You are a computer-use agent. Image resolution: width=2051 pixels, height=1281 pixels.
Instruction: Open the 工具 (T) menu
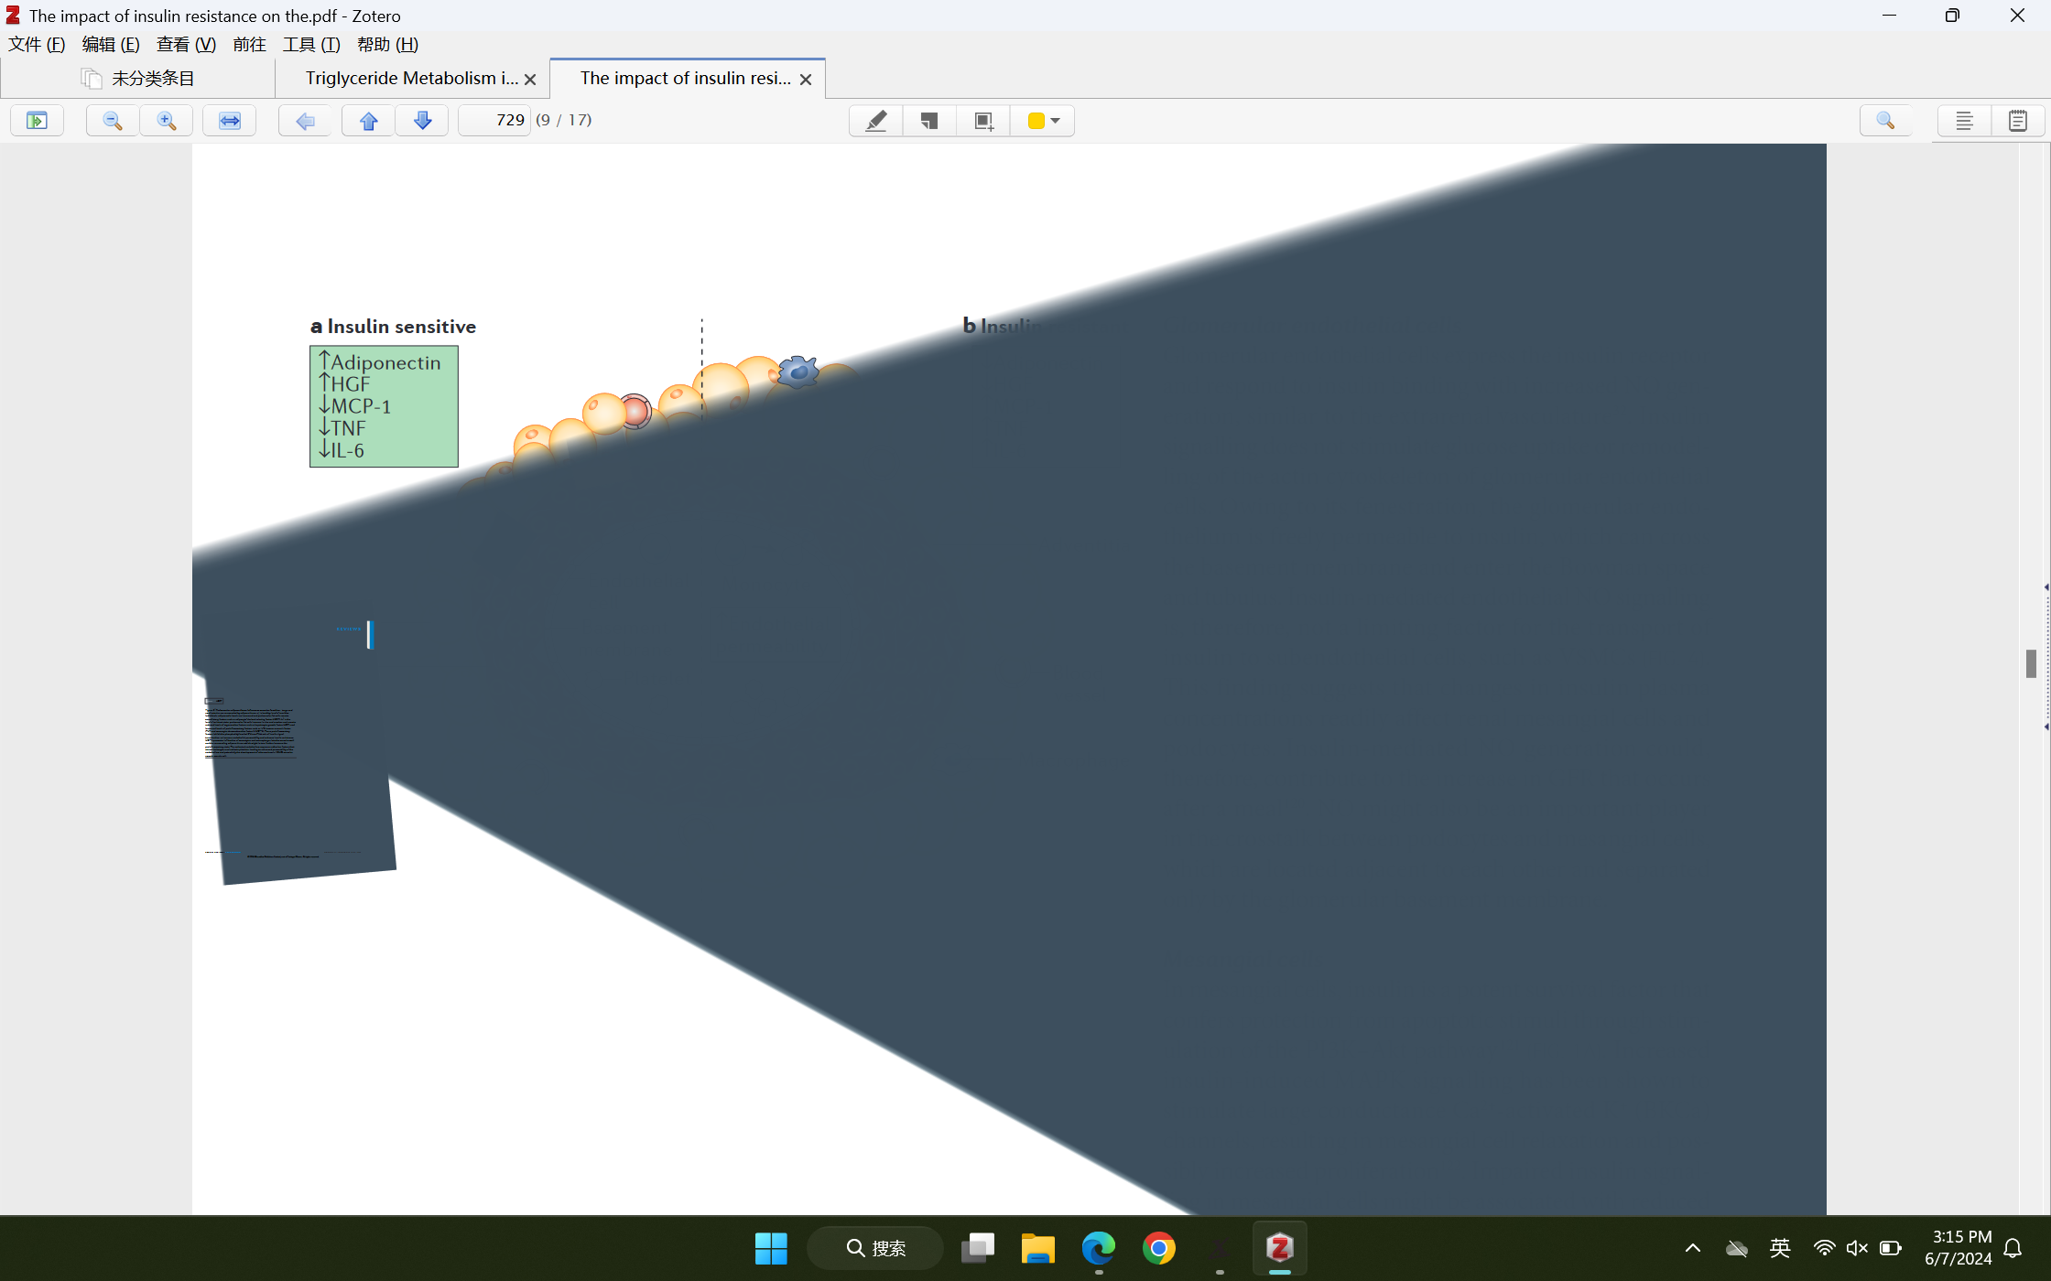311,44
